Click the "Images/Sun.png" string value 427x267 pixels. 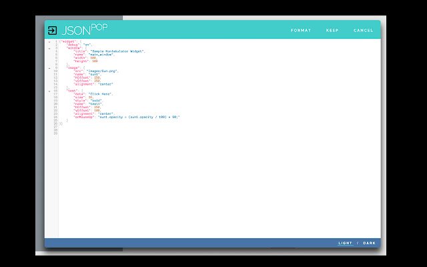click(x=102, y=71)
